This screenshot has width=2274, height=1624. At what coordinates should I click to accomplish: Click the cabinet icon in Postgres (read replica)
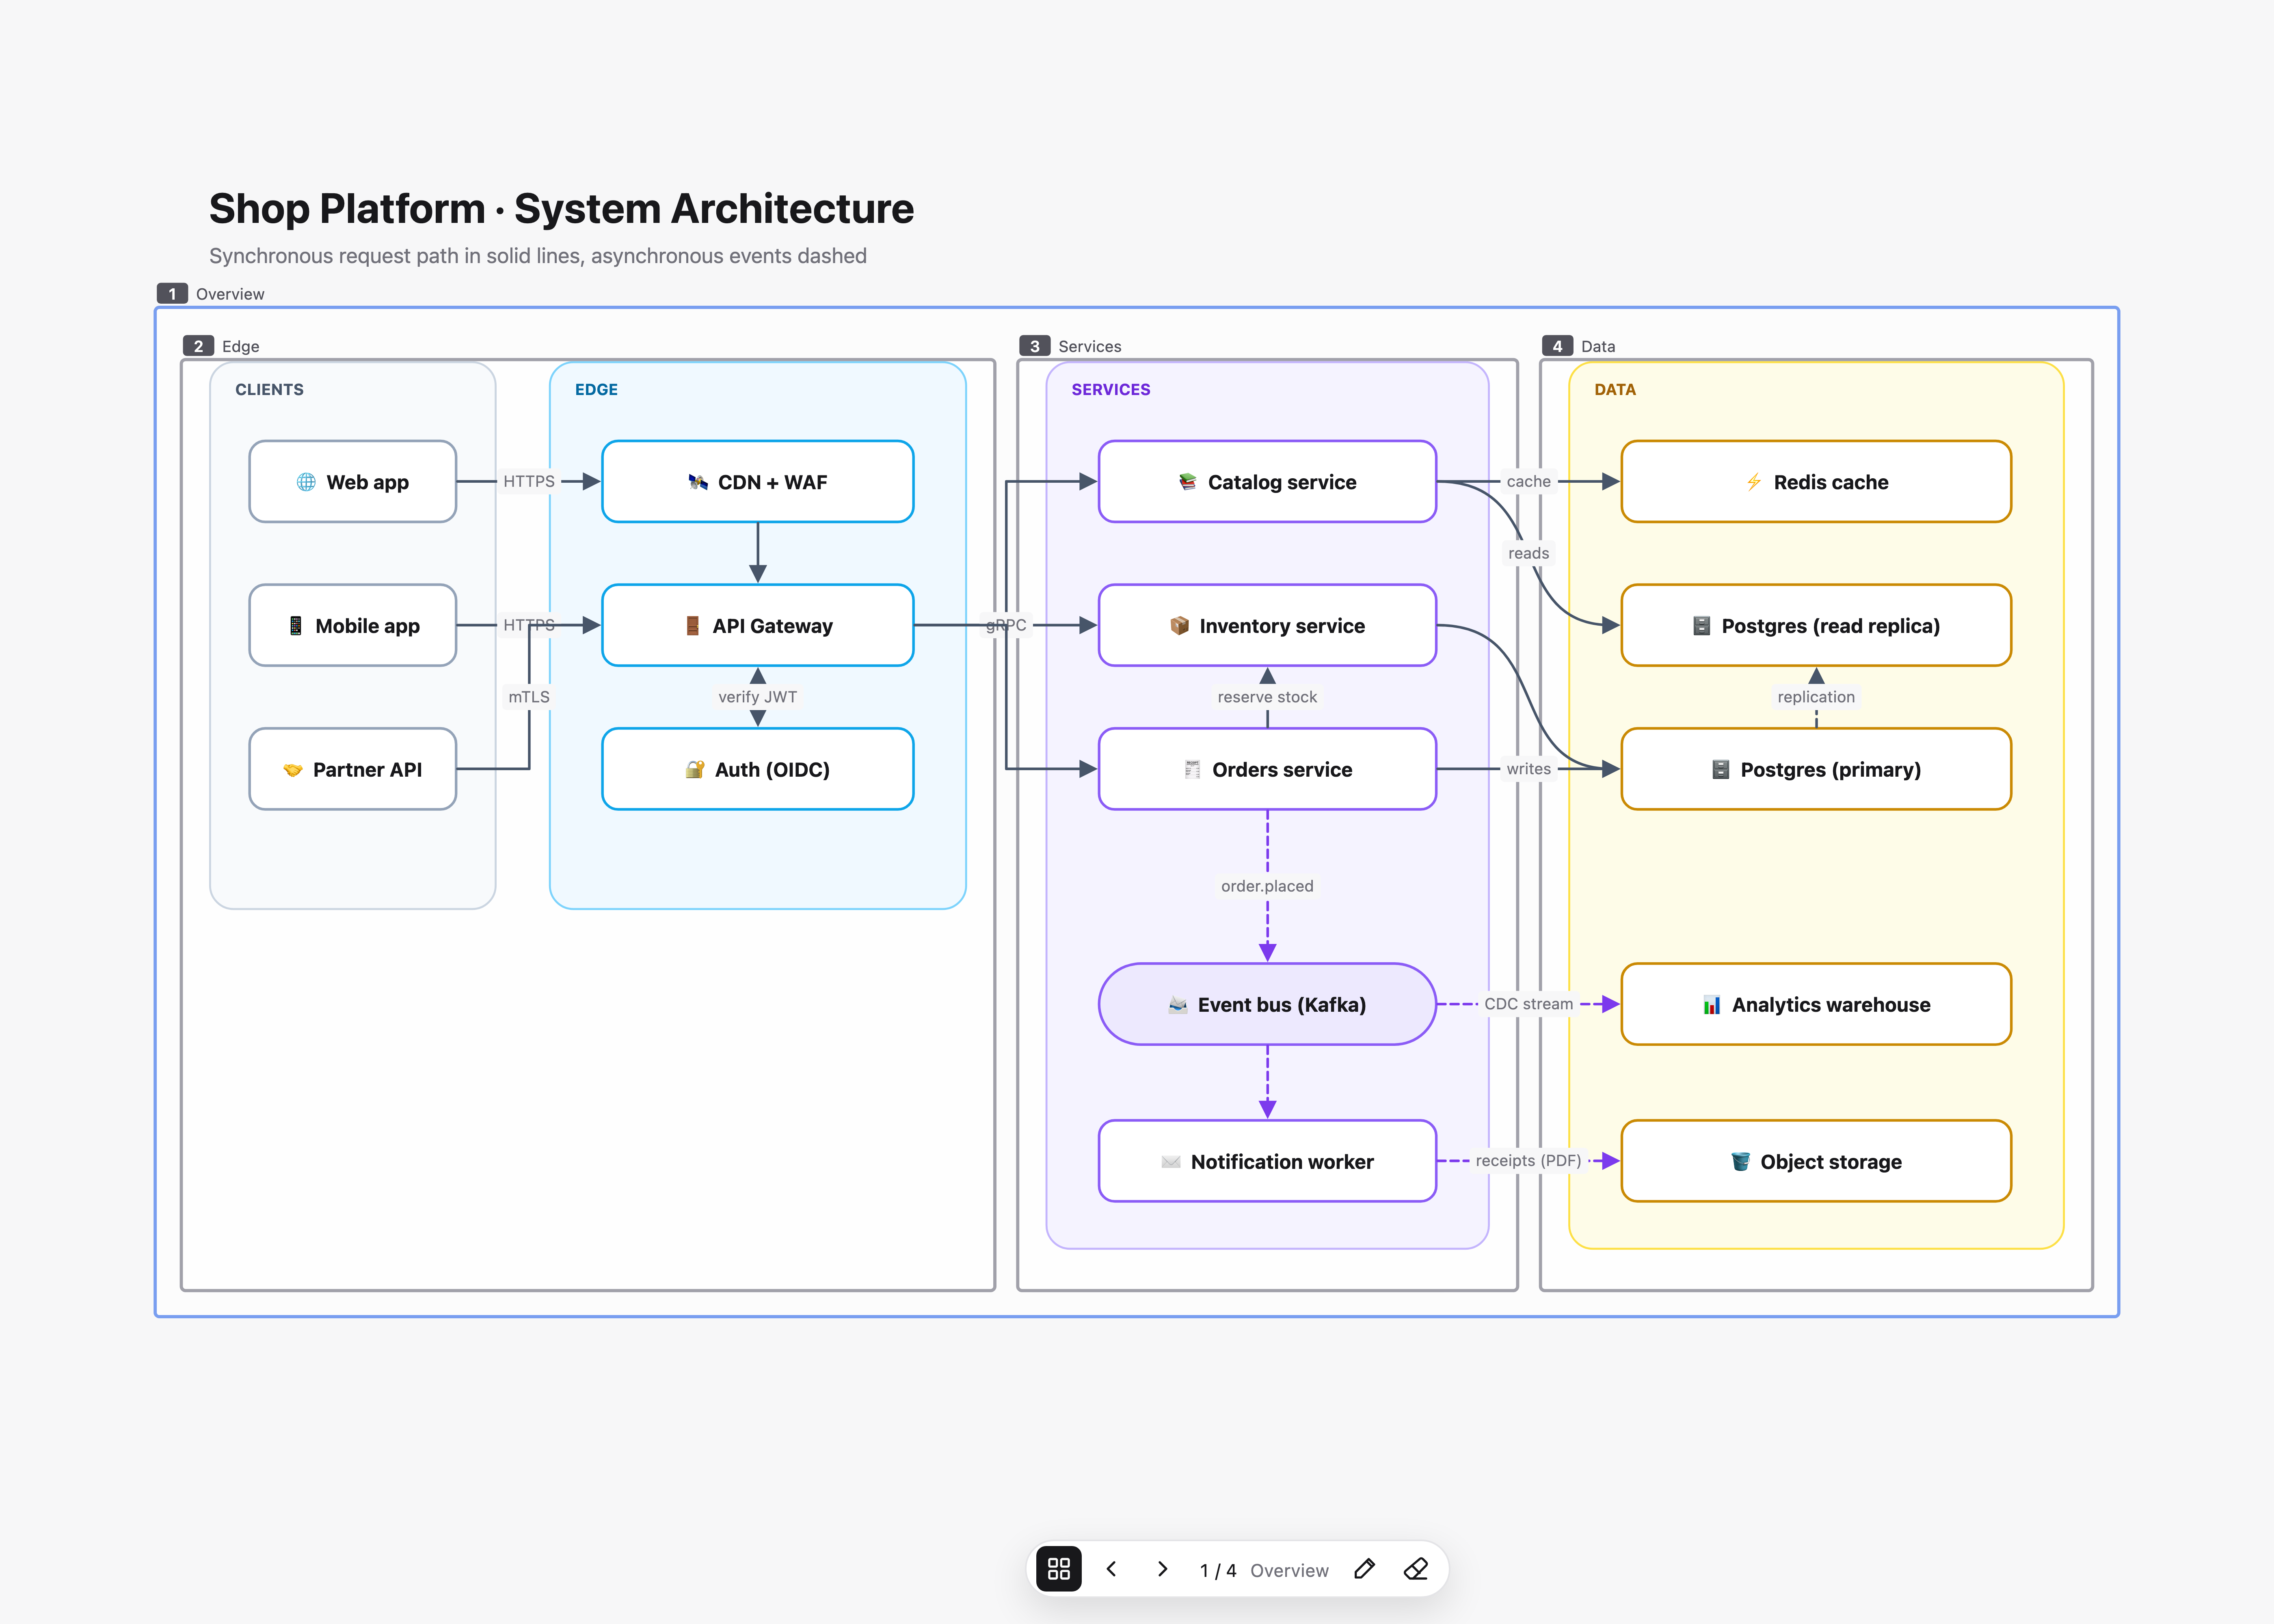pyautogui.click(x=1701, y=626)
